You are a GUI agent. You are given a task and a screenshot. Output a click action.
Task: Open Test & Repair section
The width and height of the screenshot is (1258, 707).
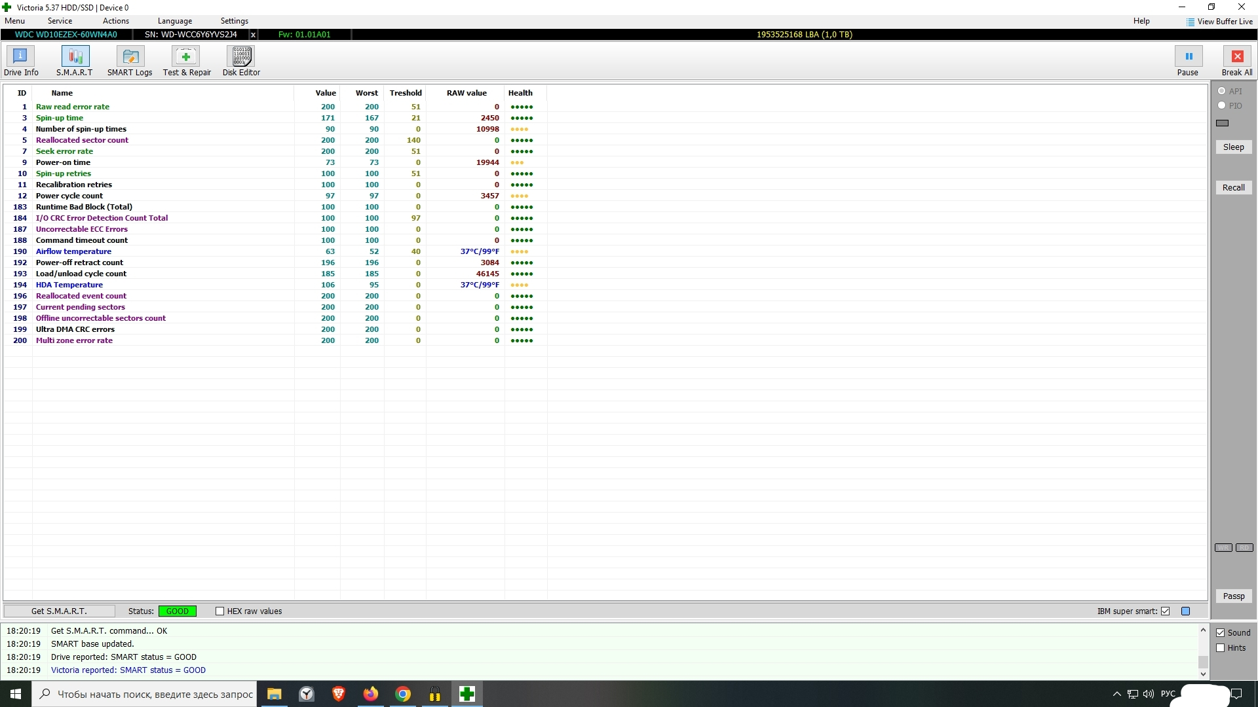point(187,61)
